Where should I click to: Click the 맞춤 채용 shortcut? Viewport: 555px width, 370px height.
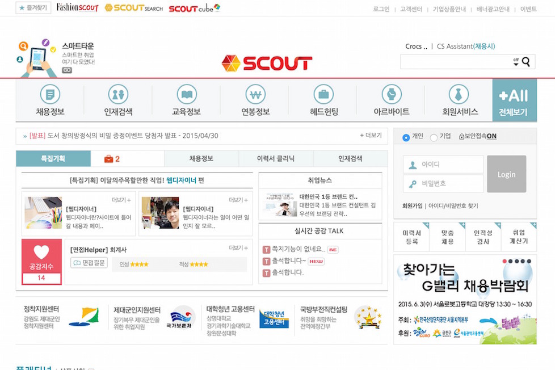[447, 237]
